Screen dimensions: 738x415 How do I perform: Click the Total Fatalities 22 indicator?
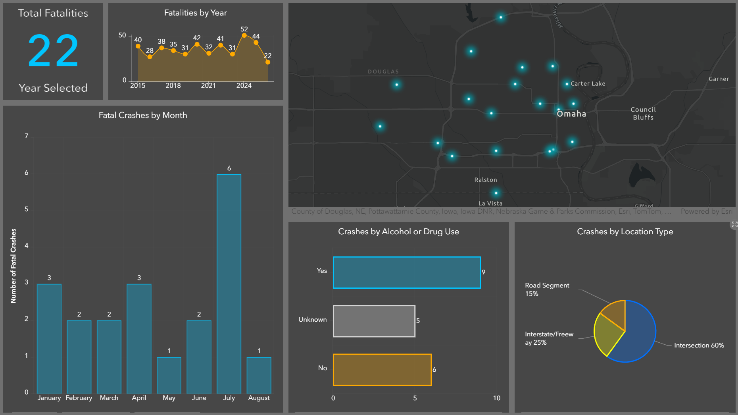(x=53, y=51)
